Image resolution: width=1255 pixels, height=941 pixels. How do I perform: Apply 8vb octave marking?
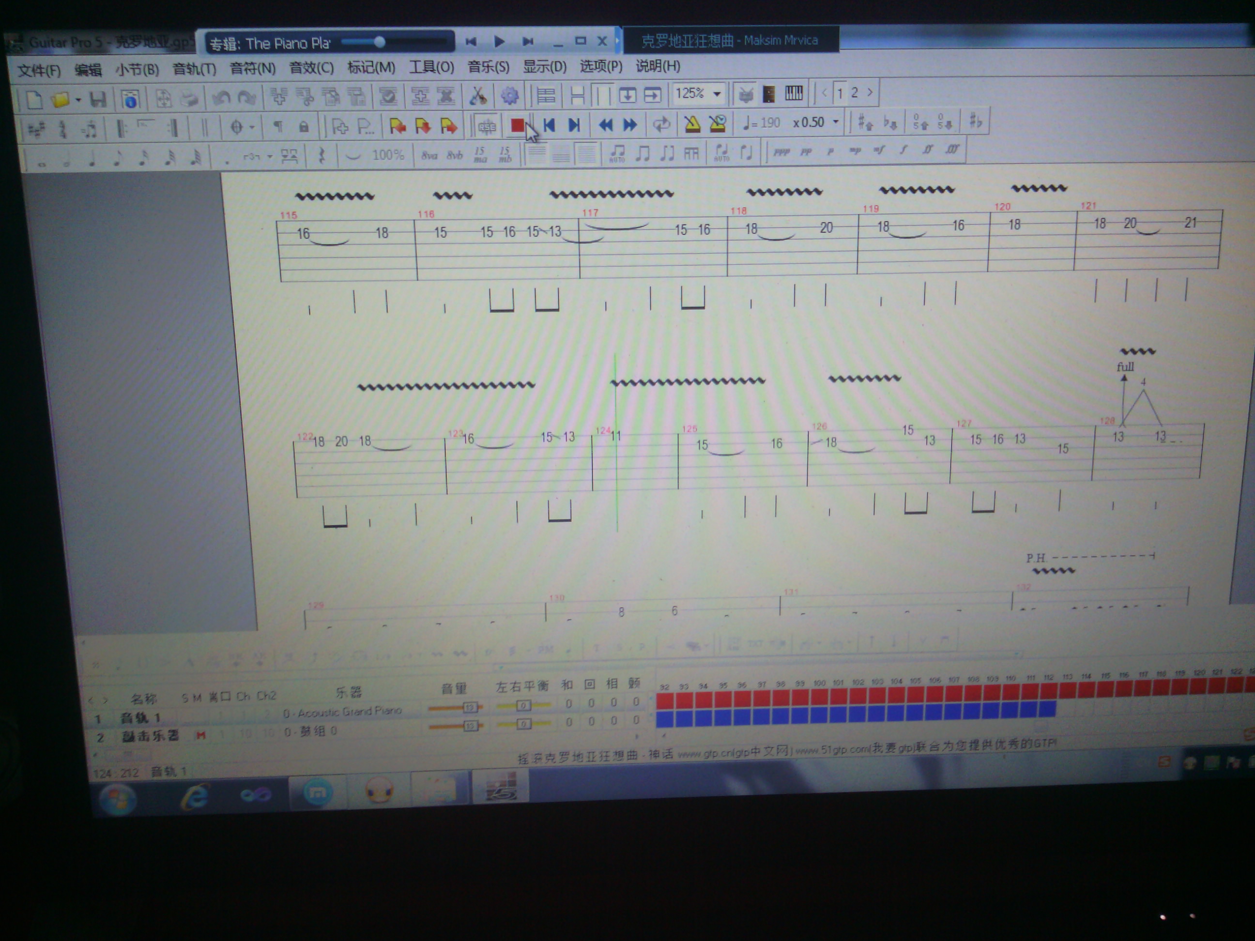pyautogui.click(x=455, y=154)
